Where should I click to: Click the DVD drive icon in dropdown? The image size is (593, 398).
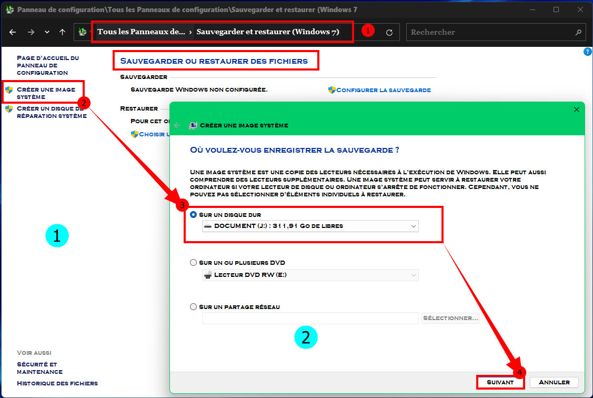(x=208, y=275)
